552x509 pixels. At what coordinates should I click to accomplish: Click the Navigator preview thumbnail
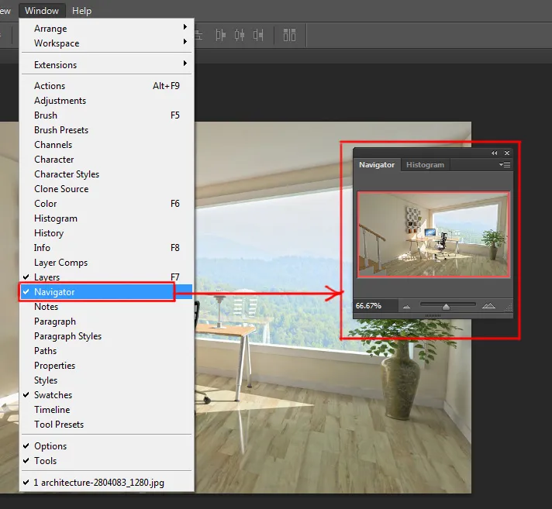[433, 235]
